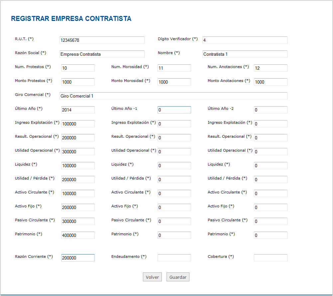
Task: Save the form with Guardar
Action: click(x=178, y=277)
